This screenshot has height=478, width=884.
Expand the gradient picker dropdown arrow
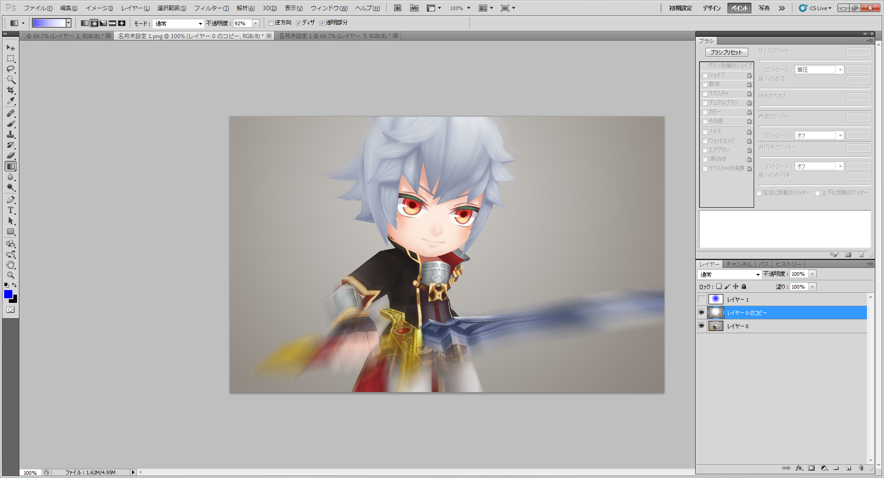[x=68, y=23]
